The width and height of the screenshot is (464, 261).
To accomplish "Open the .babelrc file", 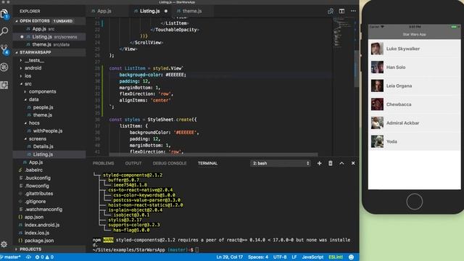I will (49, 170).
